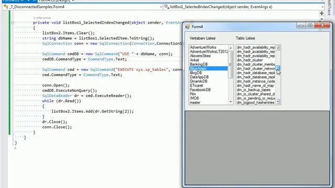Viewport: 335px width, 188px height.
Task: Select dm_io_cluster_shared_d table entry
Action: [256, 94]
